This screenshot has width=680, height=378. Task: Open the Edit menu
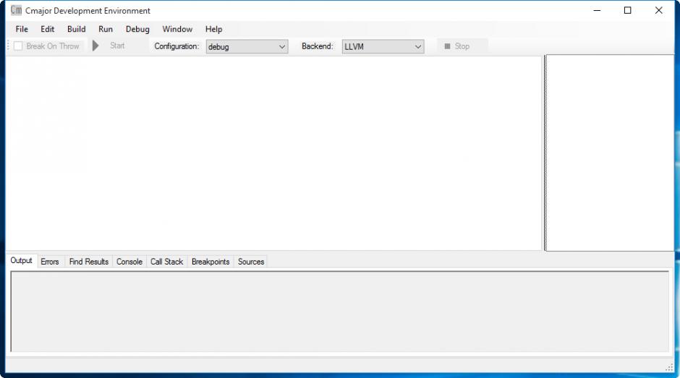47,29
